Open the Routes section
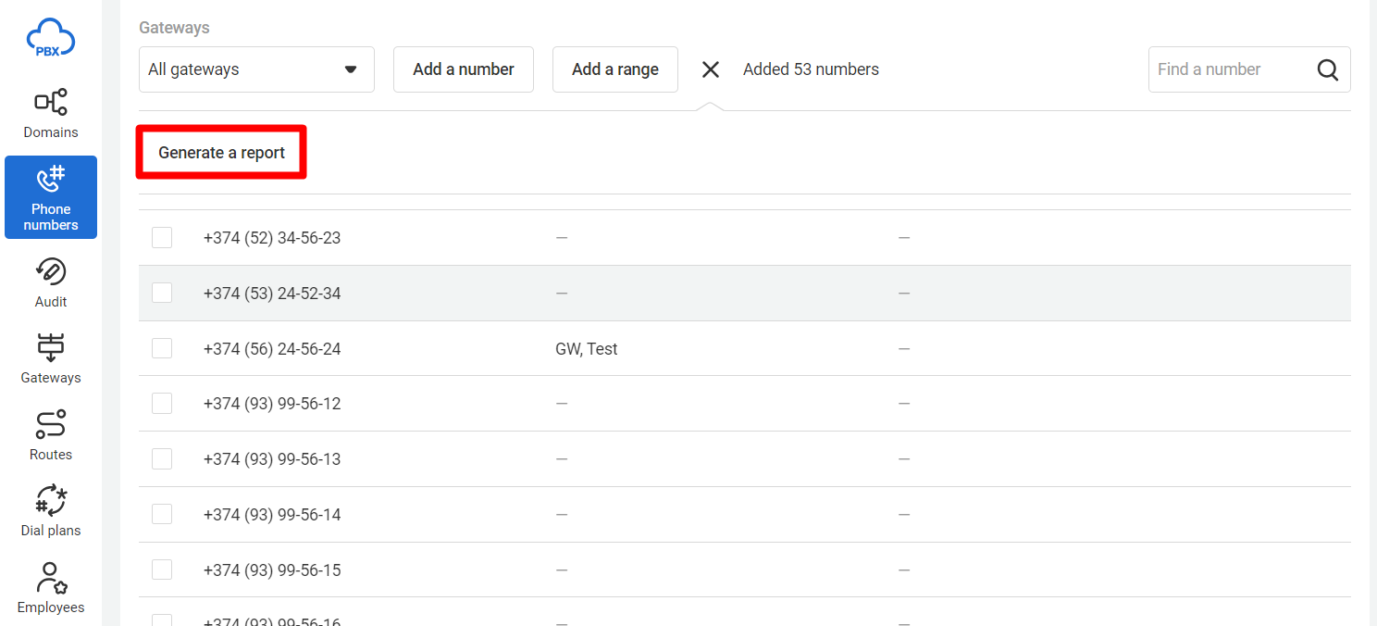Viewport: 1377px width, 626px height. pyautogui.click(x=51, y=435)
